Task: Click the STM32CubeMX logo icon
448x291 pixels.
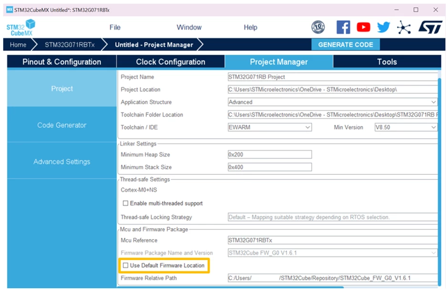Action: coord(20,28)
